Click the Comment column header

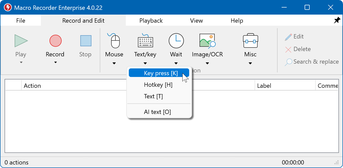(328, 86)
